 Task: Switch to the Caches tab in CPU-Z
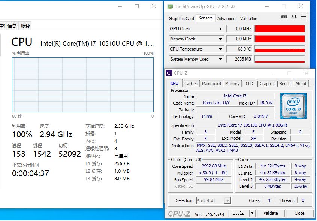coord(191,84)
